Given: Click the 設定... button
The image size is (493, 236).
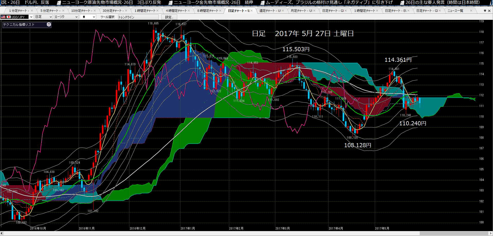Looking at the screenshot, I should coord(169,17).
